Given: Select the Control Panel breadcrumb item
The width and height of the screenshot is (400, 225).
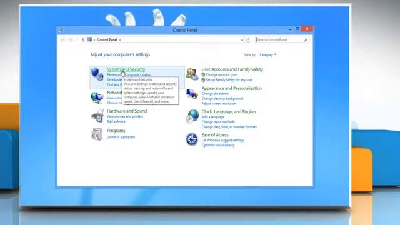Looking at the screenshot, I should (x=107, y=40).
